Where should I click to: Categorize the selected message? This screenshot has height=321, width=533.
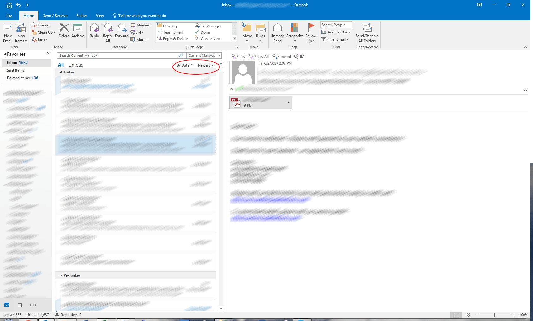coord(294,33)
